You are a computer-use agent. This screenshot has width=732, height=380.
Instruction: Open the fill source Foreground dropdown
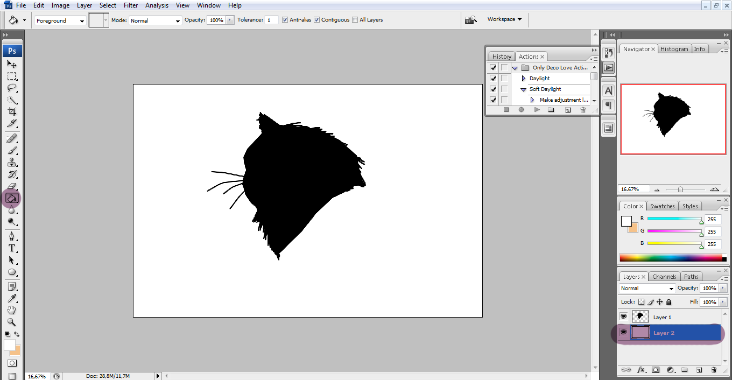(60, 20)
